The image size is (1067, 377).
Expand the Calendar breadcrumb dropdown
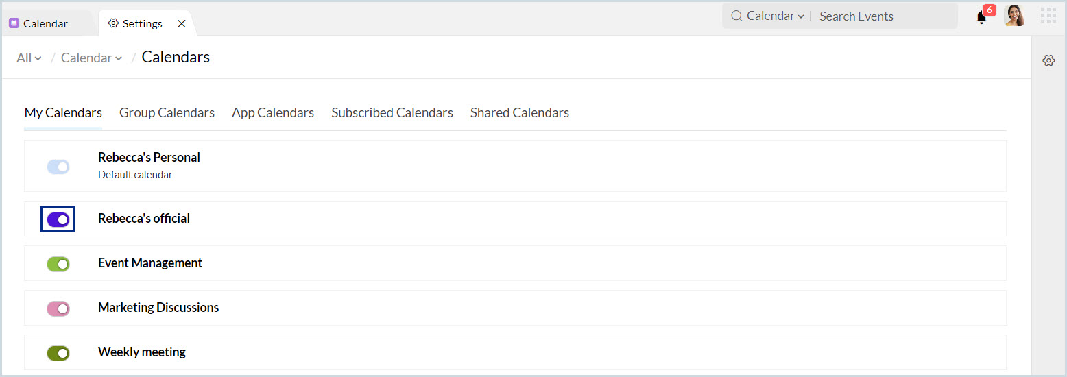pos(91,58)
